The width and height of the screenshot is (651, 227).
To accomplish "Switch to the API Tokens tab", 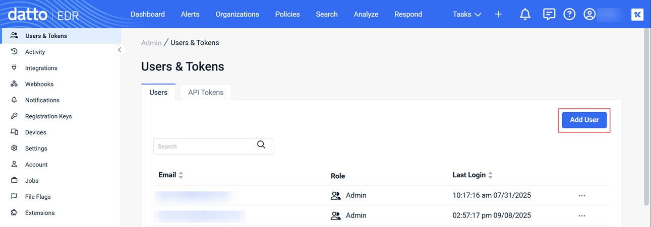I will 206,93.
